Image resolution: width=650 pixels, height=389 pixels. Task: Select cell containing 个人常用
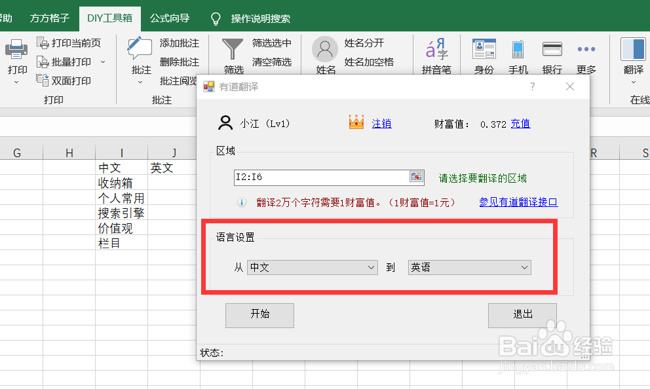121,198
